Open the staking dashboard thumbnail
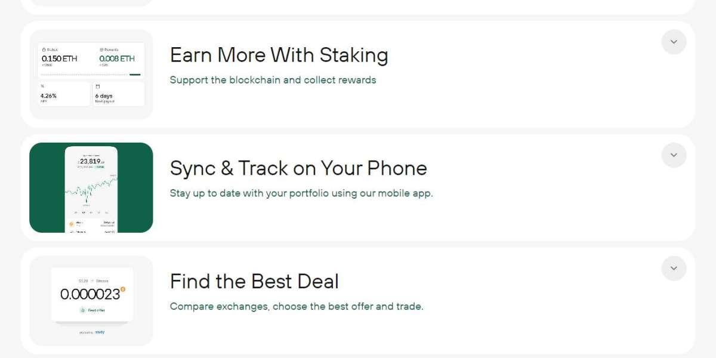716x358 pixels. [x=91, y=75]
